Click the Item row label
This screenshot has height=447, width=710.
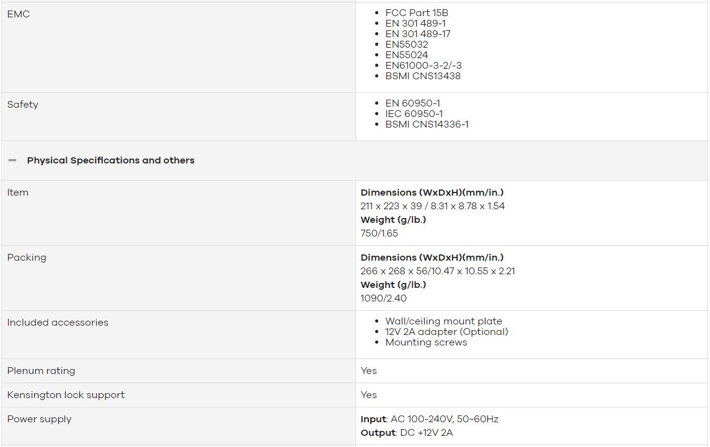pyautogui.click(x=17, y=193)
